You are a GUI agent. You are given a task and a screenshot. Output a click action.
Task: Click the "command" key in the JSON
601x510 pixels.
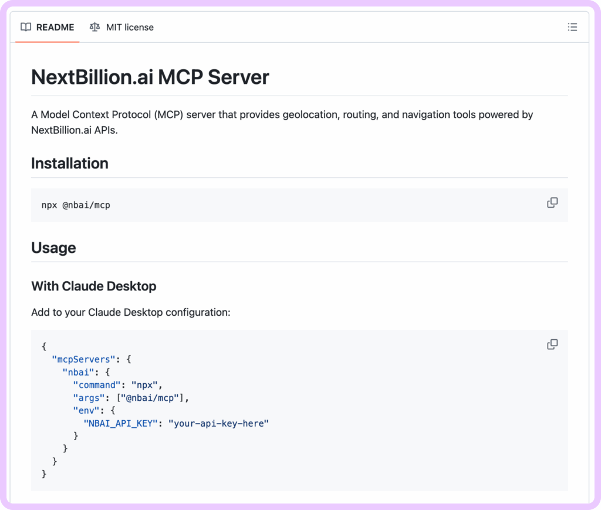pos(96,385)
